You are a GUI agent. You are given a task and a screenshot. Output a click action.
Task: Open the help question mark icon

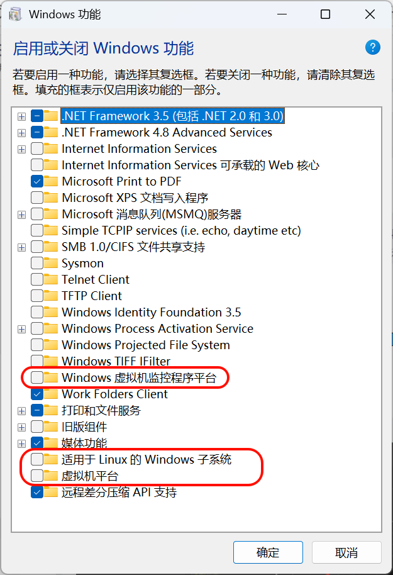pos(372,47)
